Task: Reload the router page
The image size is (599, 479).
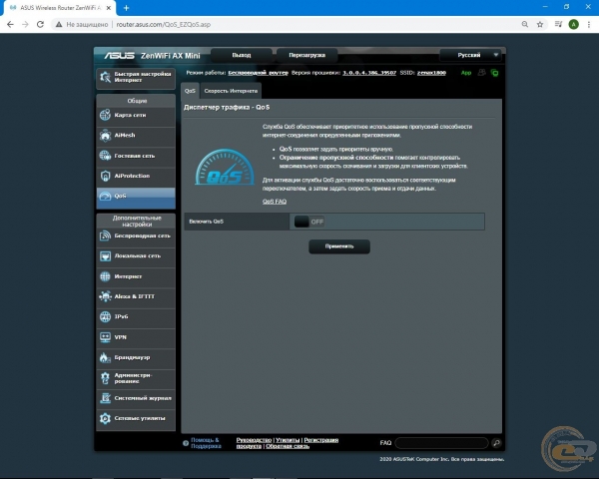Action: pyautogui.click(x=40, y=24)
